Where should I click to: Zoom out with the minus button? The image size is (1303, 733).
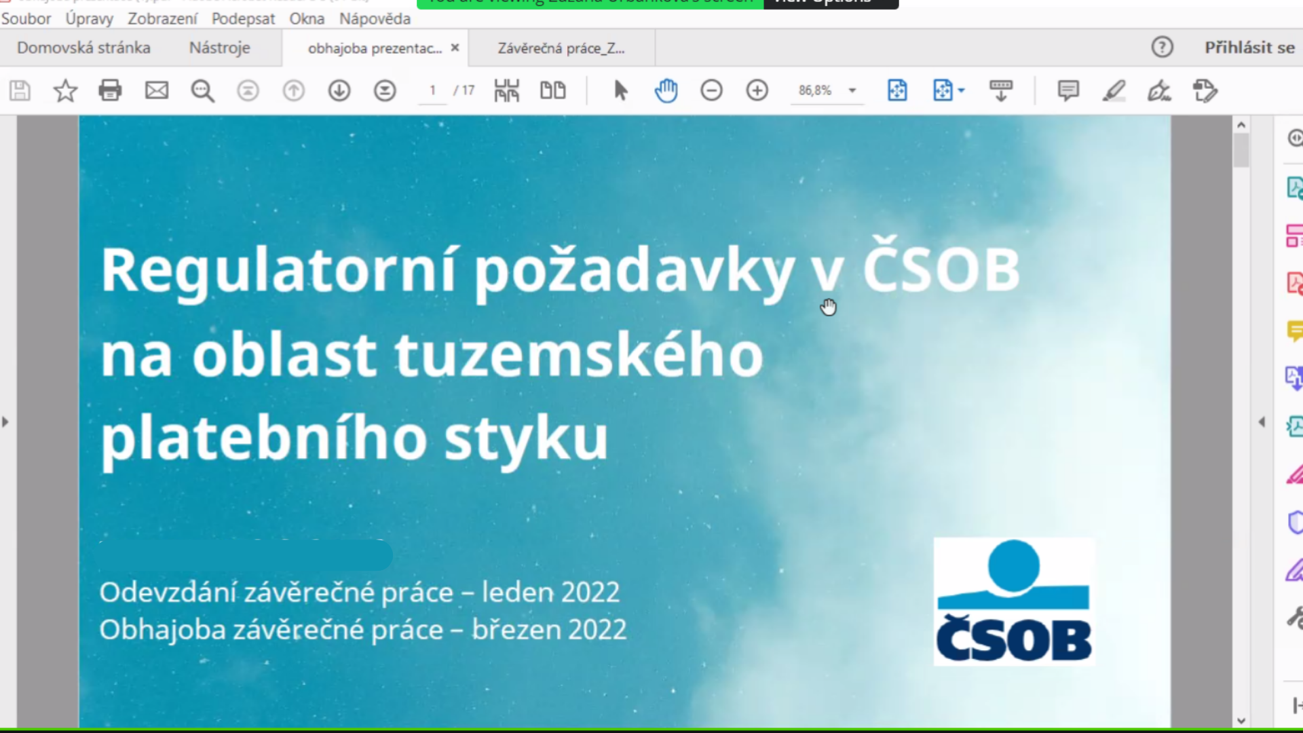click(x=711, y=90)
